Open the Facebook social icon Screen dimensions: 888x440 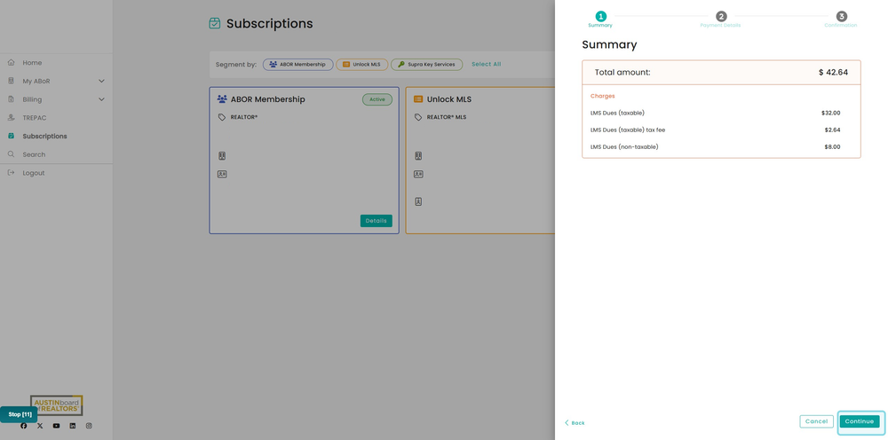(24, 426)
